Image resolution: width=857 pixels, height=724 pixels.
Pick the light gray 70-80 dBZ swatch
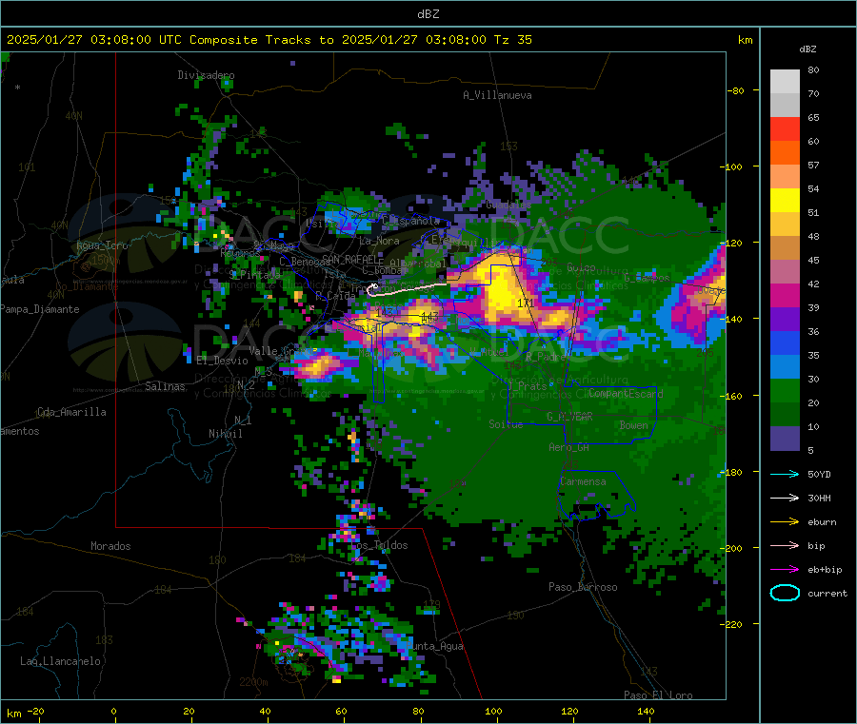785,82
